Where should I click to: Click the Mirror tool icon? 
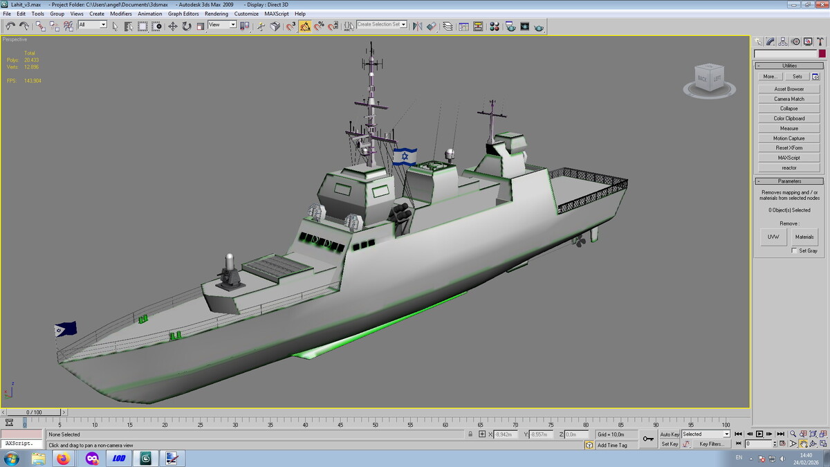[x=417, y=26]
